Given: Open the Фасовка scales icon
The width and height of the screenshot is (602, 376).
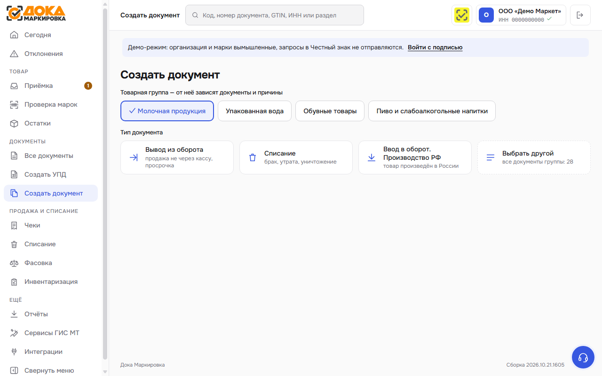Looking at the screenshot, I should coord(14,263).
